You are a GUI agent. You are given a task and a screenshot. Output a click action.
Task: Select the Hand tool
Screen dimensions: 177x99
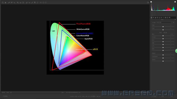(5, 3)
